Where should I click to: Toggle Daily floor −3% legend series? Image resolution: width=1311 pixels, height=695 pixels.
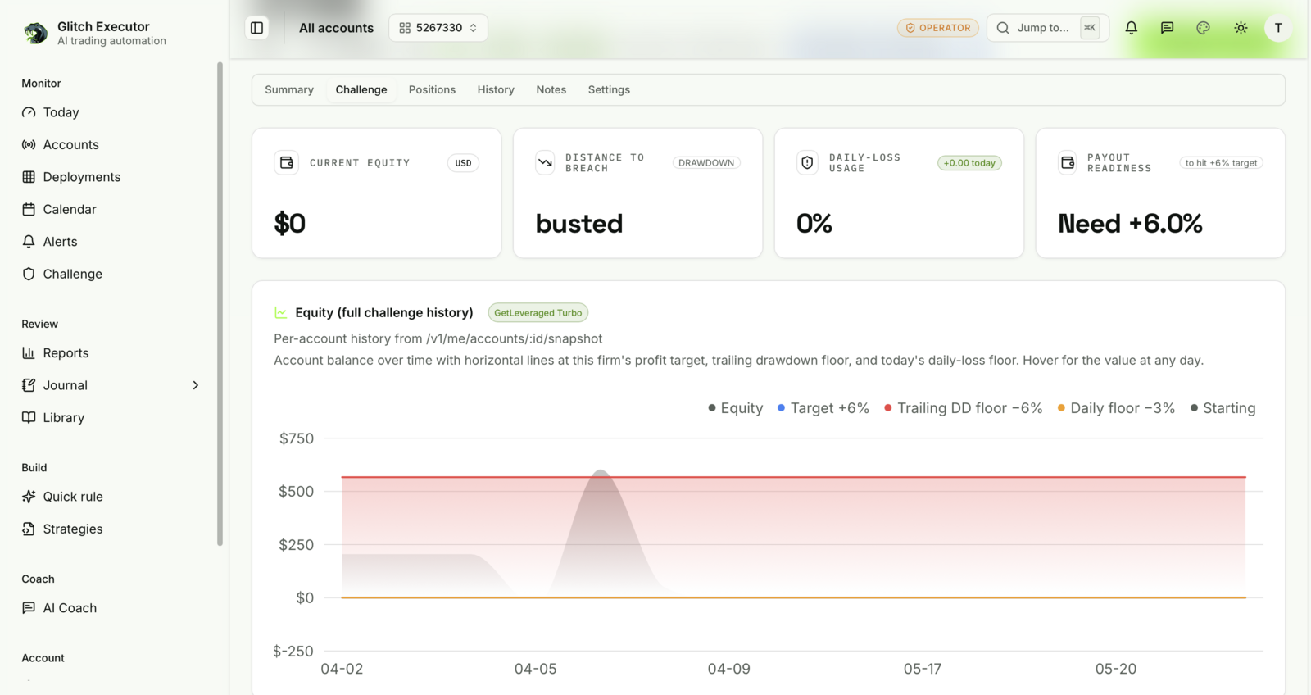click(1116, 408)
